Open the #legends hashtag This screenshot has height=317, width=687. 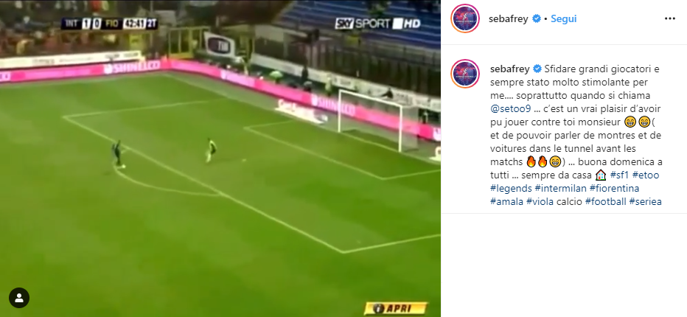pyautogui.click(x=510, y=189)
